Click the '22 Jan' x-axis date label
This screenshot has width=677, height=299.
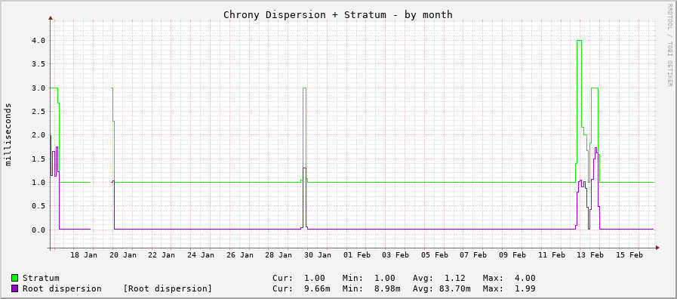[162, 255]
